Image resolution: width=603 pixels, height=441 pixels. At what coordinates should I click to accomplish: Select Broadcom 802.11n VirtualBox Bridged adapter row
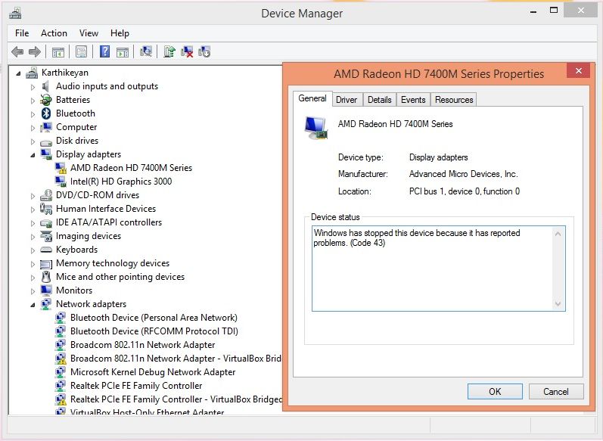point(176,359)
